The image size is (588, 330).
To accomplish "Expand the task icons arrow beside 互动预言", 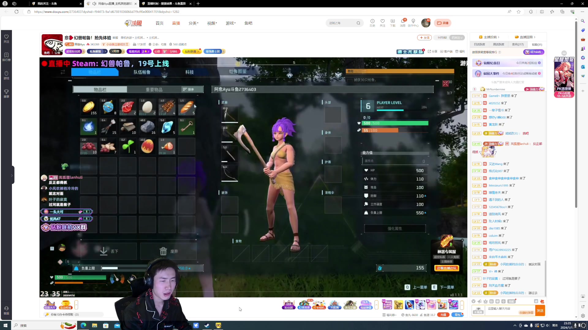I will (76, 305).
